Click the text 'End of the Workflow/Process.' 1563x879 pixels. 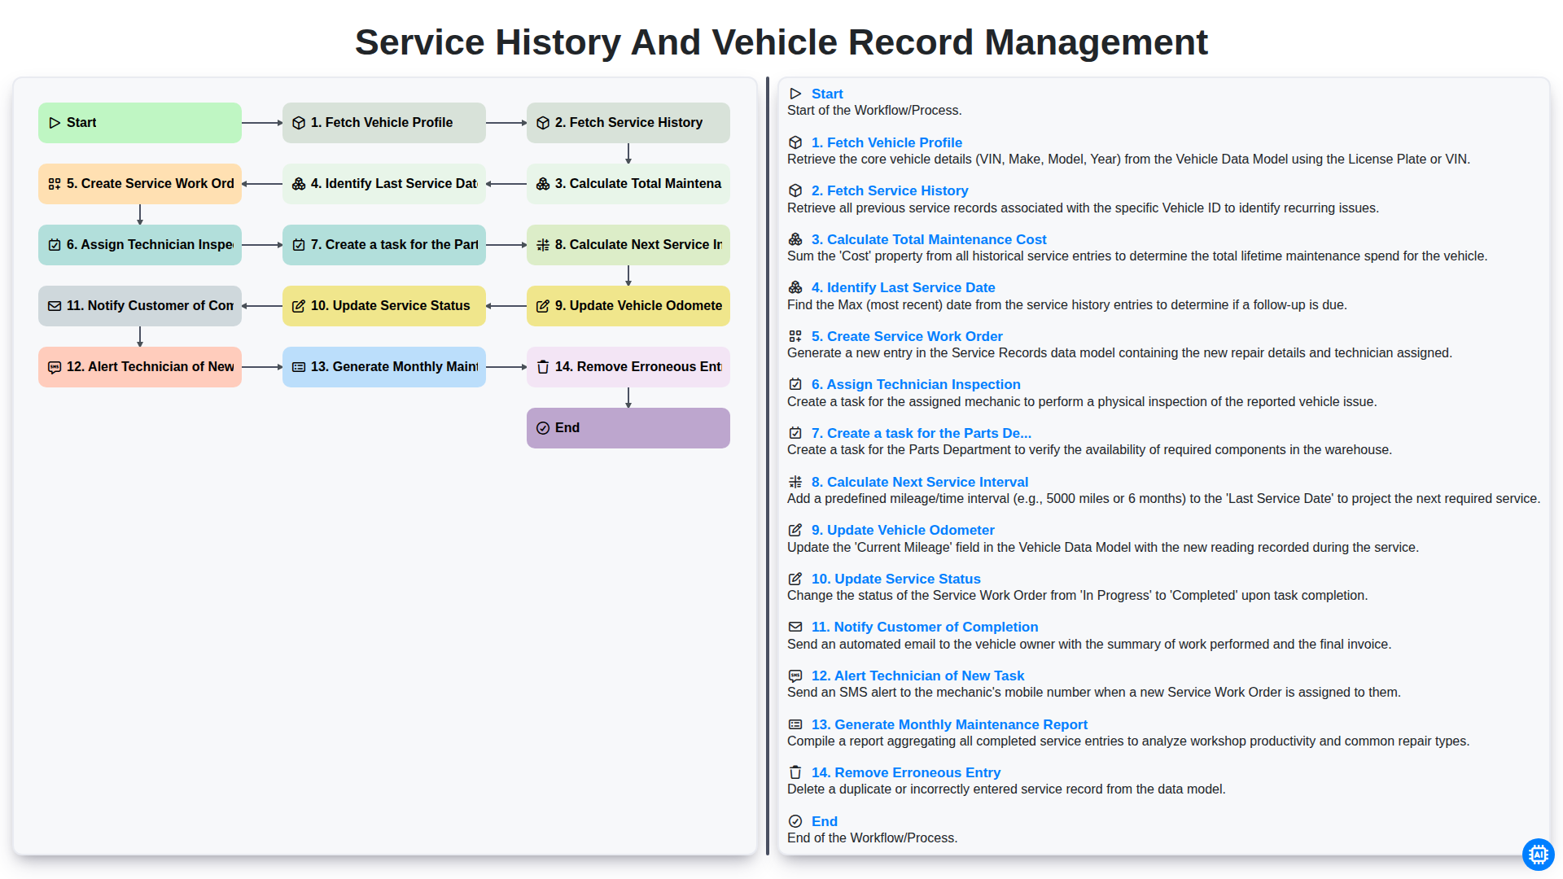click(872, 838)
